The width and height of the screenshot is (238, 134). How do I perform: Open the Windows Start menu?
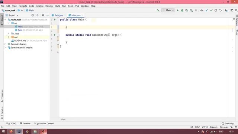click(x=3, y=131)
